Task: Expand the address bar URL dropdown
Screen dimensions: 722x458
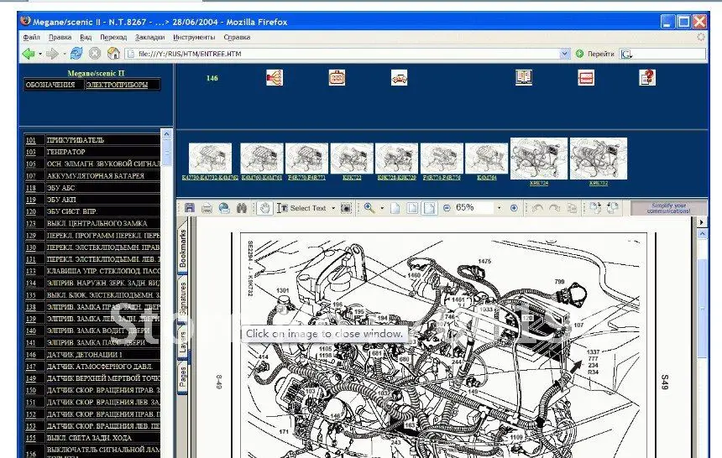Action: [565, 54]
